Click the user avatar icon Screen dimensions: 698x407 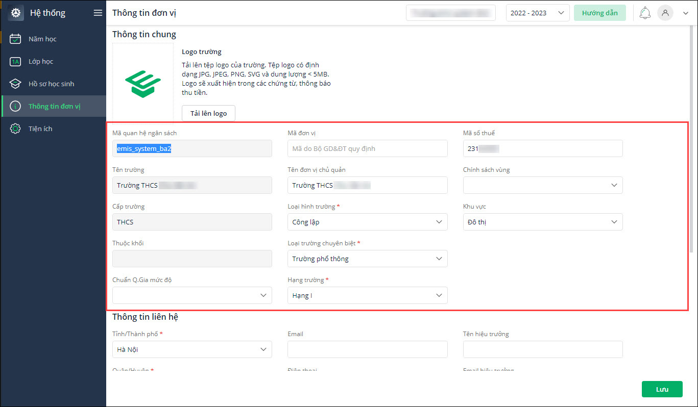(x=665, y=13)
